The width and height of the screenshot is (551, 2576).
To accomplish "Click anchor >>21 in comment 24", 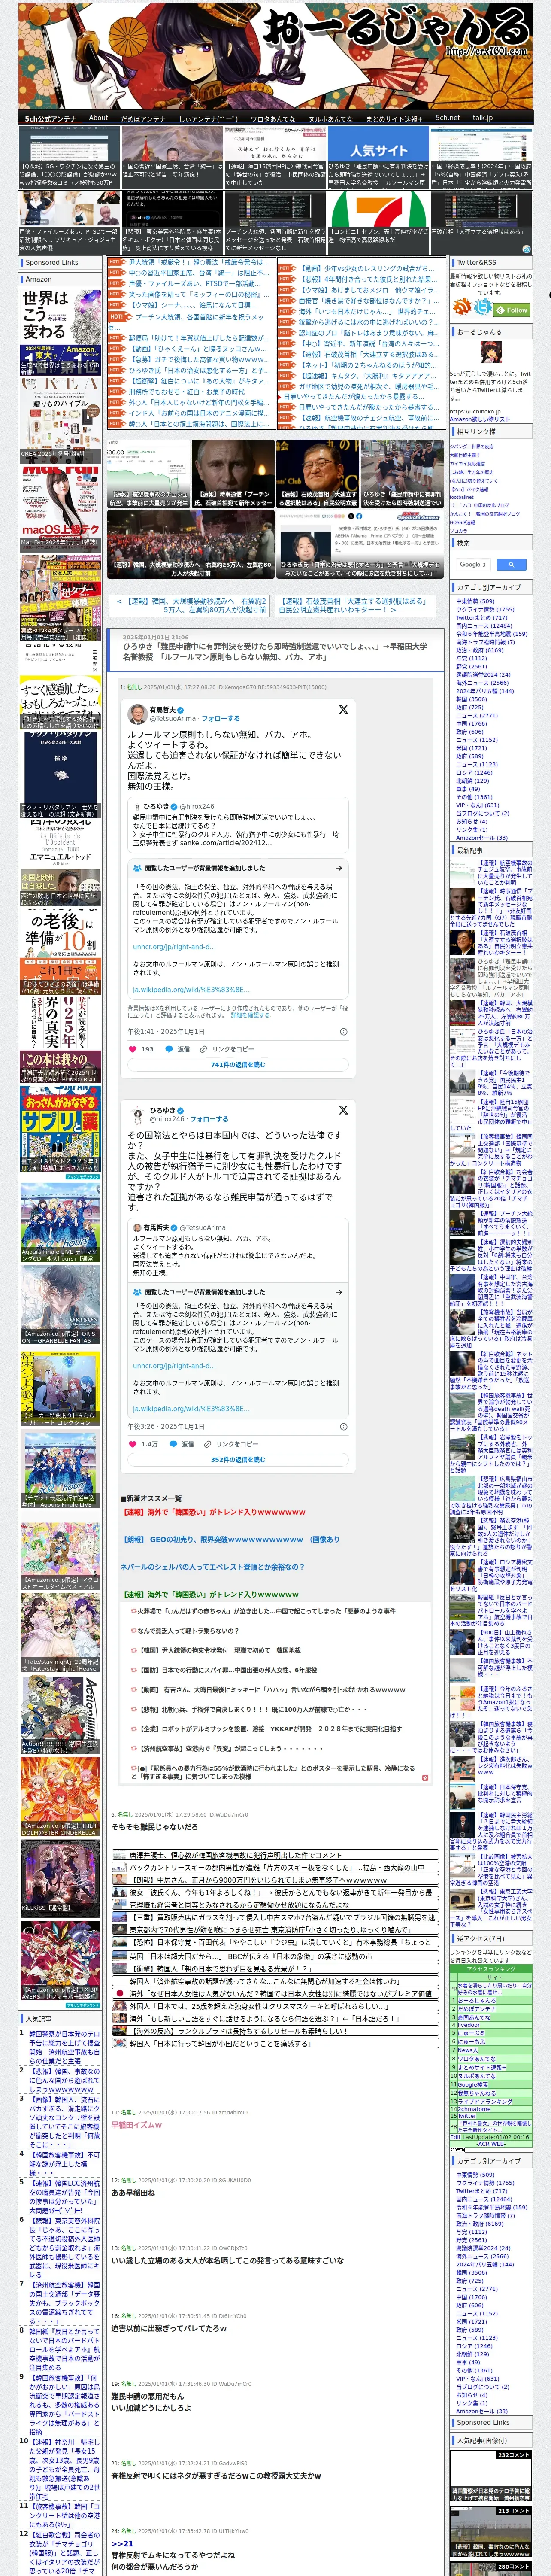I will click(122, 2543).
